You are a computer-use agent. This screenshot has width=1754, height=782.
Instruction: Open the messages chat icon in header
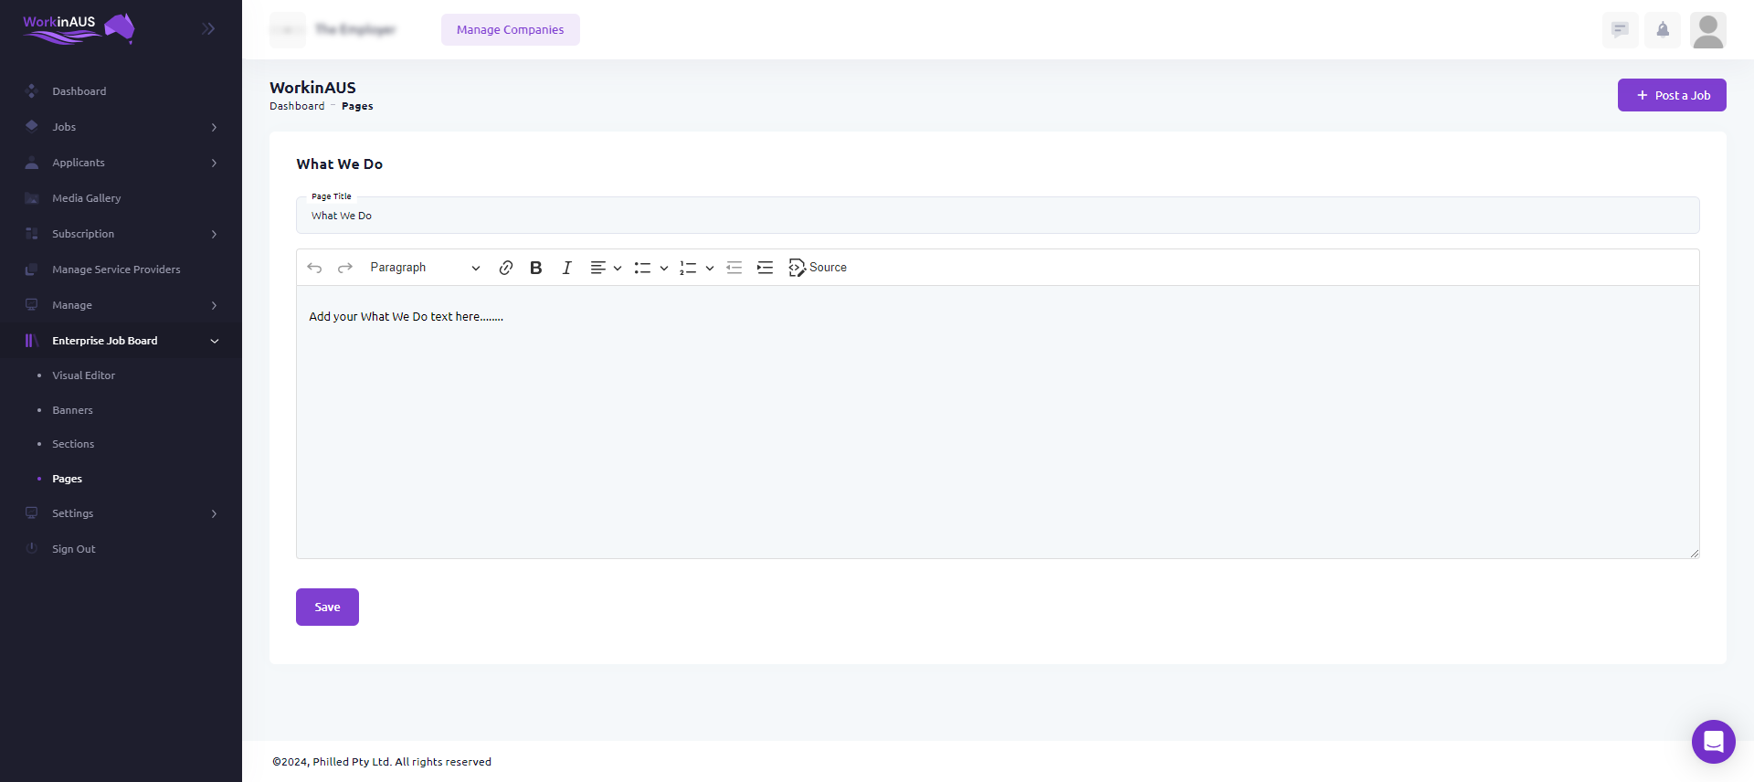tap(1620, 29)
